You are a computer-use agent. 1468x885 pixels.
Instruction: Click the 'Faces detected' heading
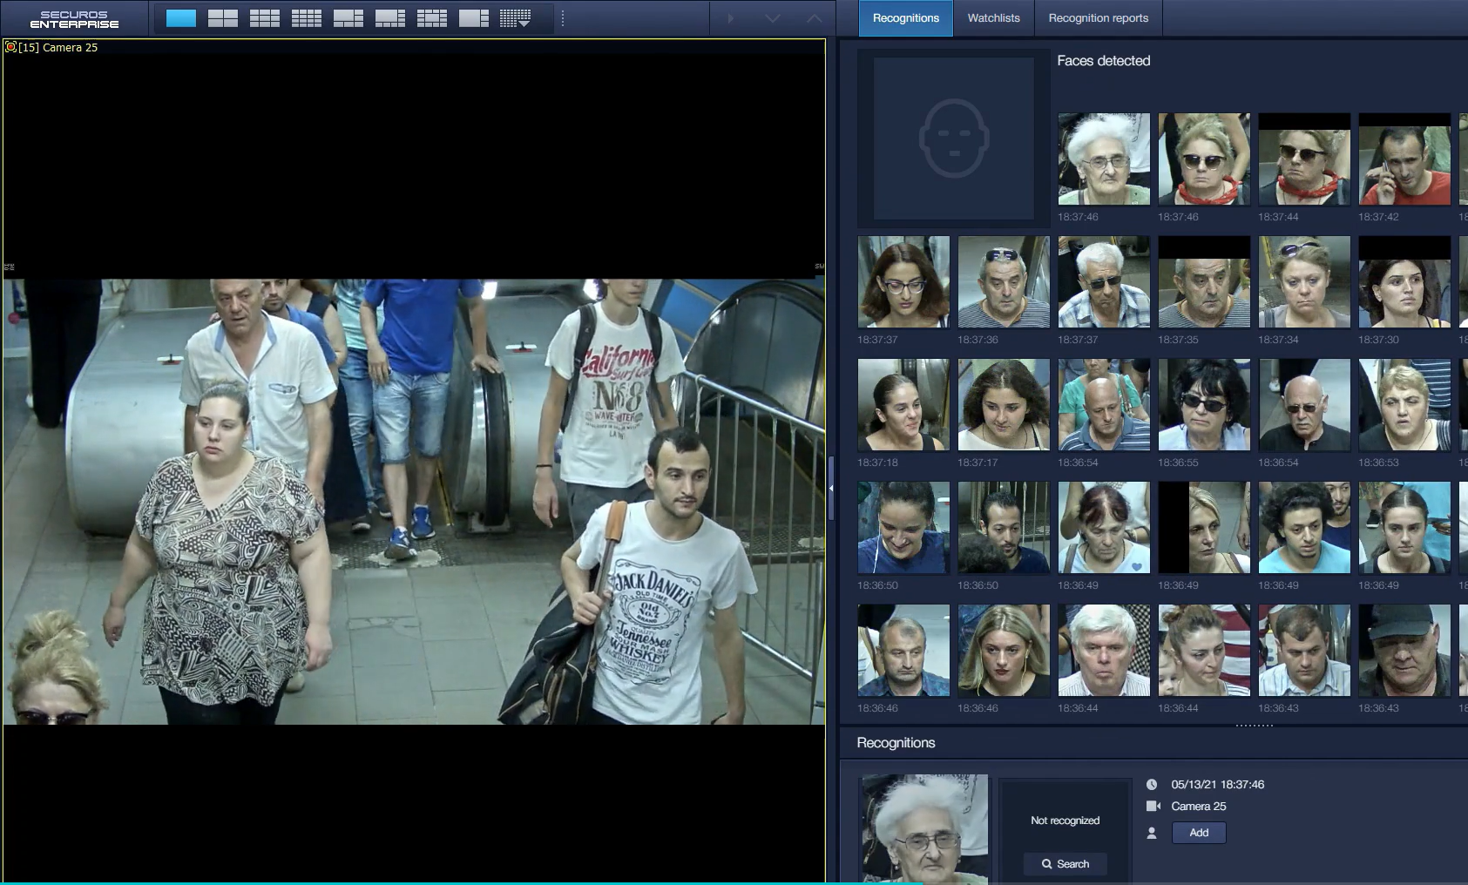click(x=1103, y=61)
